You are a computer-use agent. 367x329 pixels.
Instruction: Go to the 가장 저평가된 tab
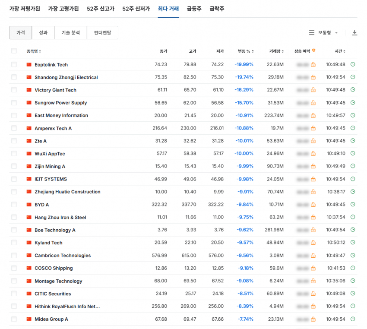coord(25,9)
